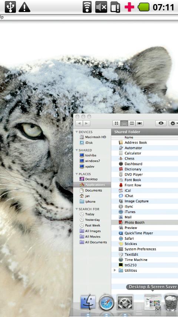Select Chess in list
178x317 pixels.
[145, 158]
